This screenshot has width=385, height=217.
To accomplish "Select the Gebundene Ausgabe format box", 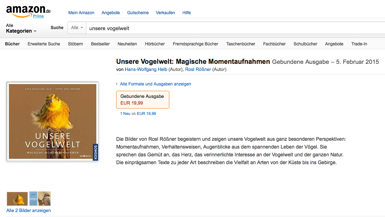I will click(x=143, y=100).
